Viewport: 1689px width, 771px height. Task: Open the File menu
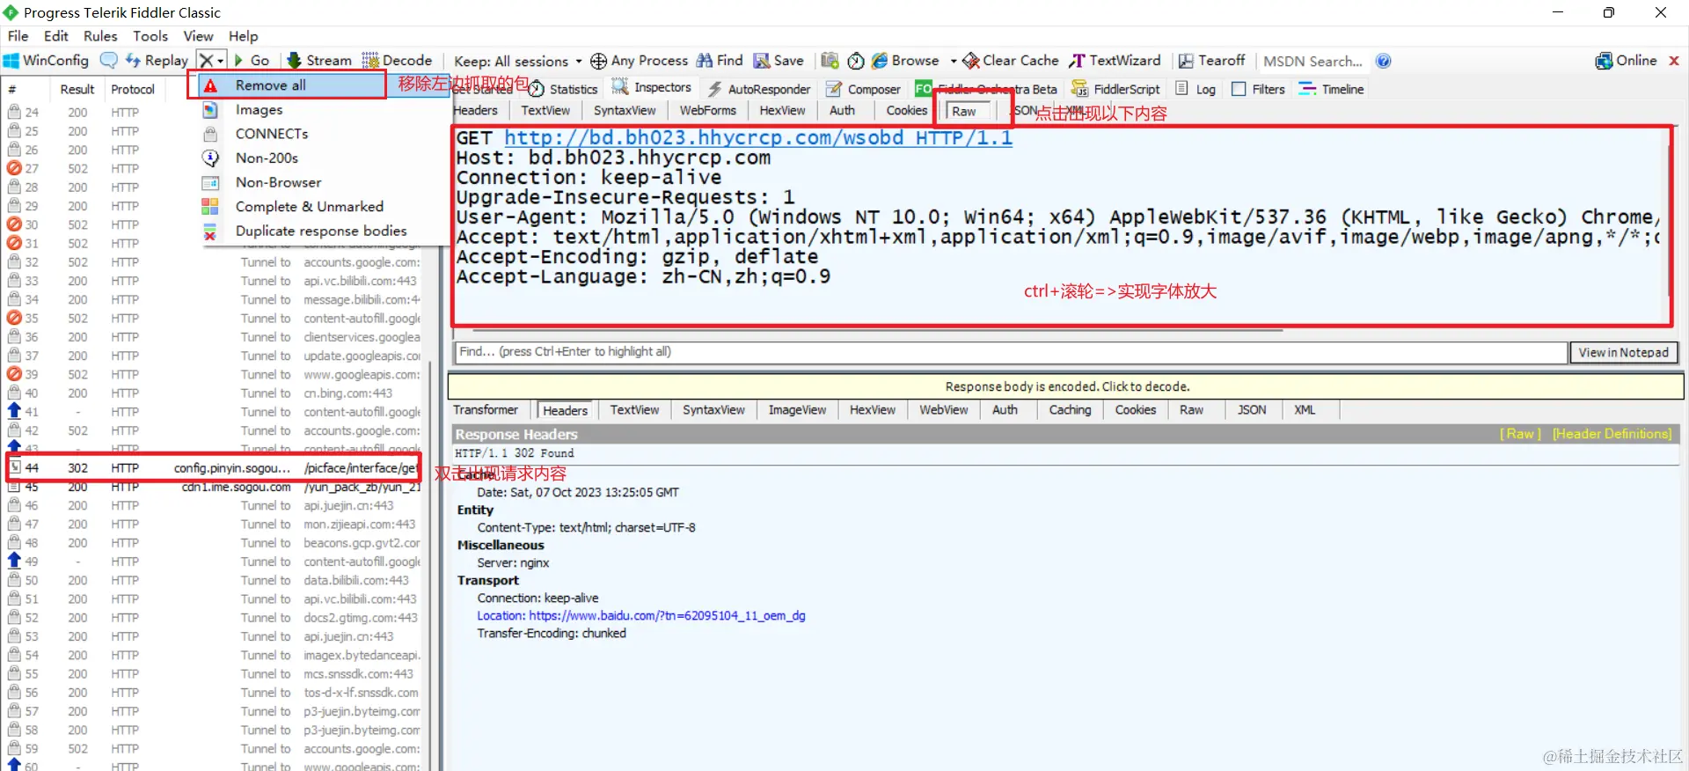point(18,36)
